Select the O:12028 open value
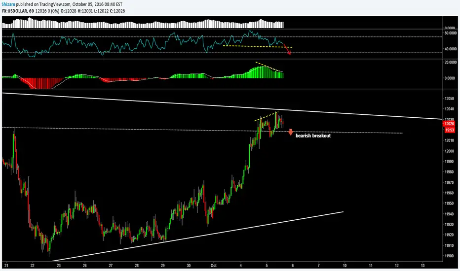The height and width of the screenshot is (271, 460). [69, 11]
